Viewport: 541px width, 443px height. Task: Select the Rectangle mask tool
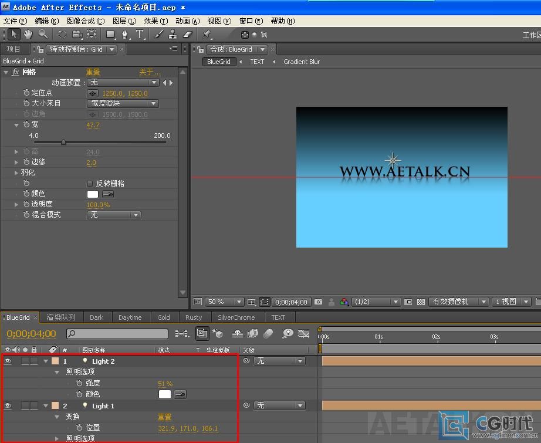tap(110, 34)
